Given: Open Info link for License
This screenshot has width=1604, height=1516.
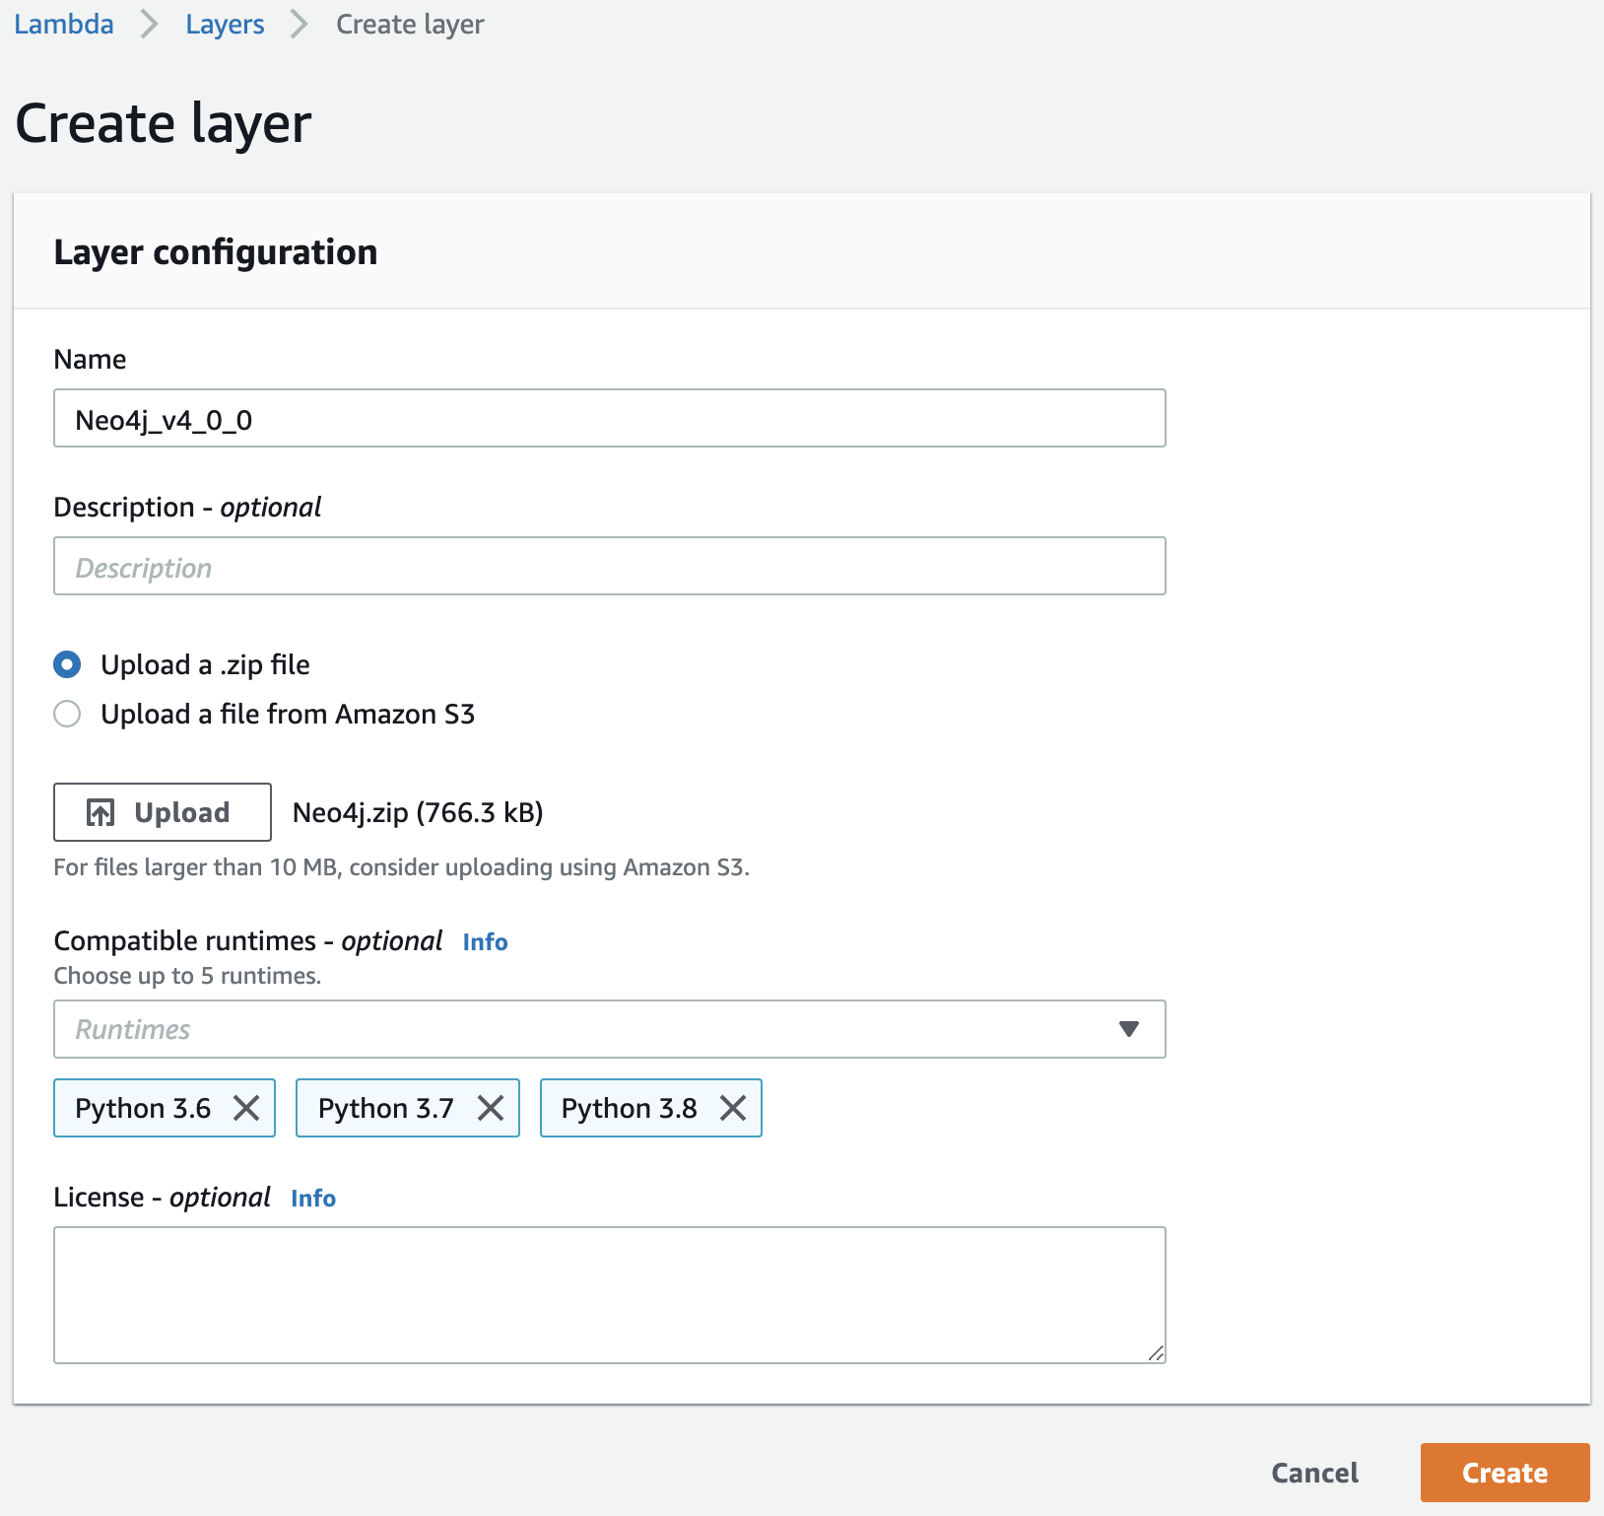Looking at the screenshot, I should click(x=313, y=1198).
